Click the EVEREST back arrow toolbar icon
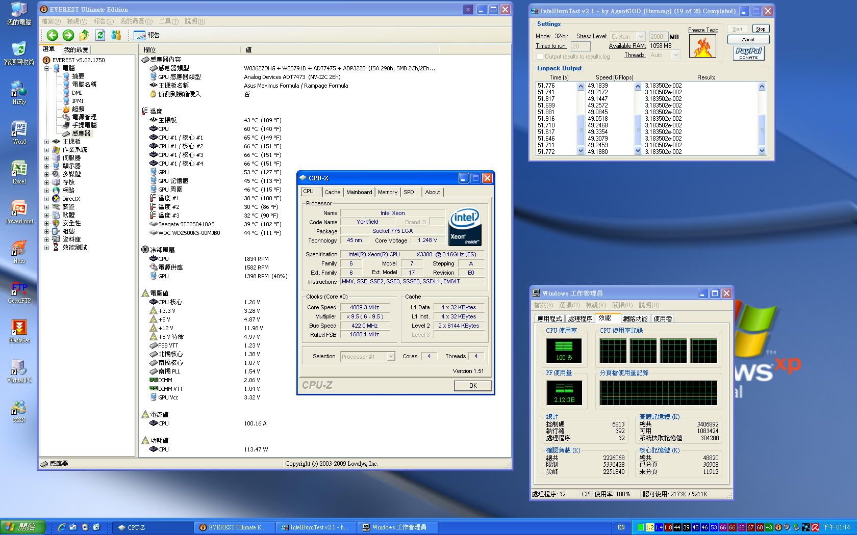The image size is (857, 535). pyautogui.click(x=52, y=35)
